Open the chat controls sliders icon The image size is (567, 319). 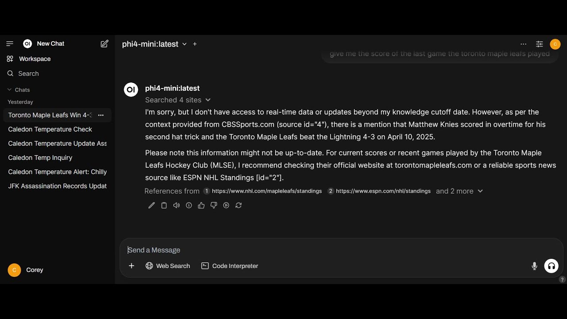point(539,44)
